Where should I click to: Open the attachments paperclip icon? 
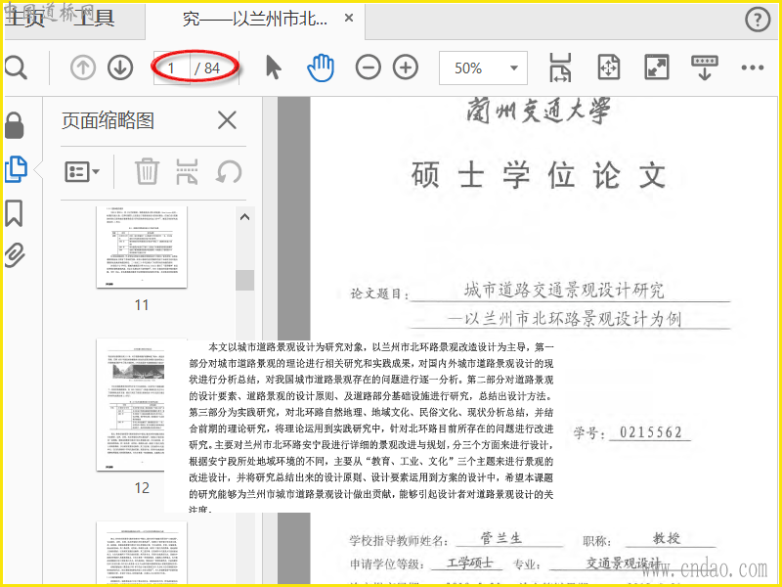tap(15, 255)
